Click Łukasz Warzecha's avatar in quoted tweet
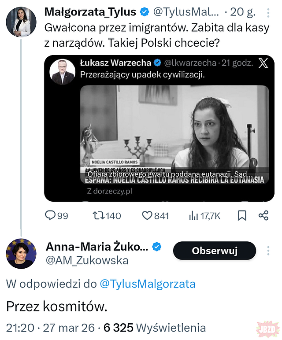This screenshot has height=340, width=282. [x=62, y=71]
